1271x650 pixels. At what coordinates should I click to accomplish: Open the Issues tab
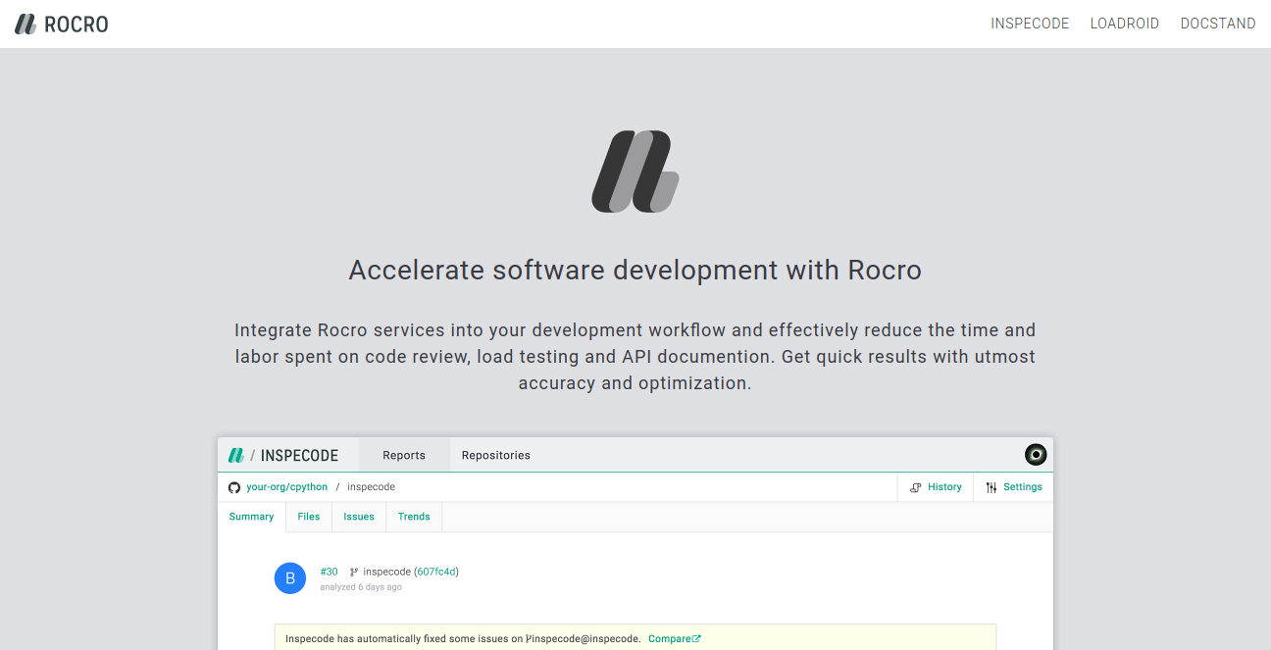coord(359,517)
